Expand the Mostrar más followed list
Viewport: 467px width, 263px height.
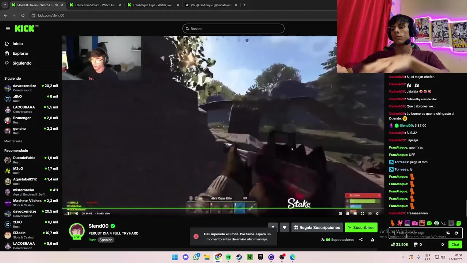click(13, 141)
